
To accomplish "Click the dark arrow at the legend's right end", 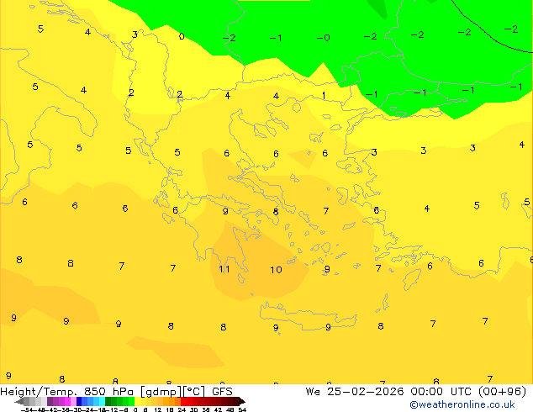I will tap(242, 401).
